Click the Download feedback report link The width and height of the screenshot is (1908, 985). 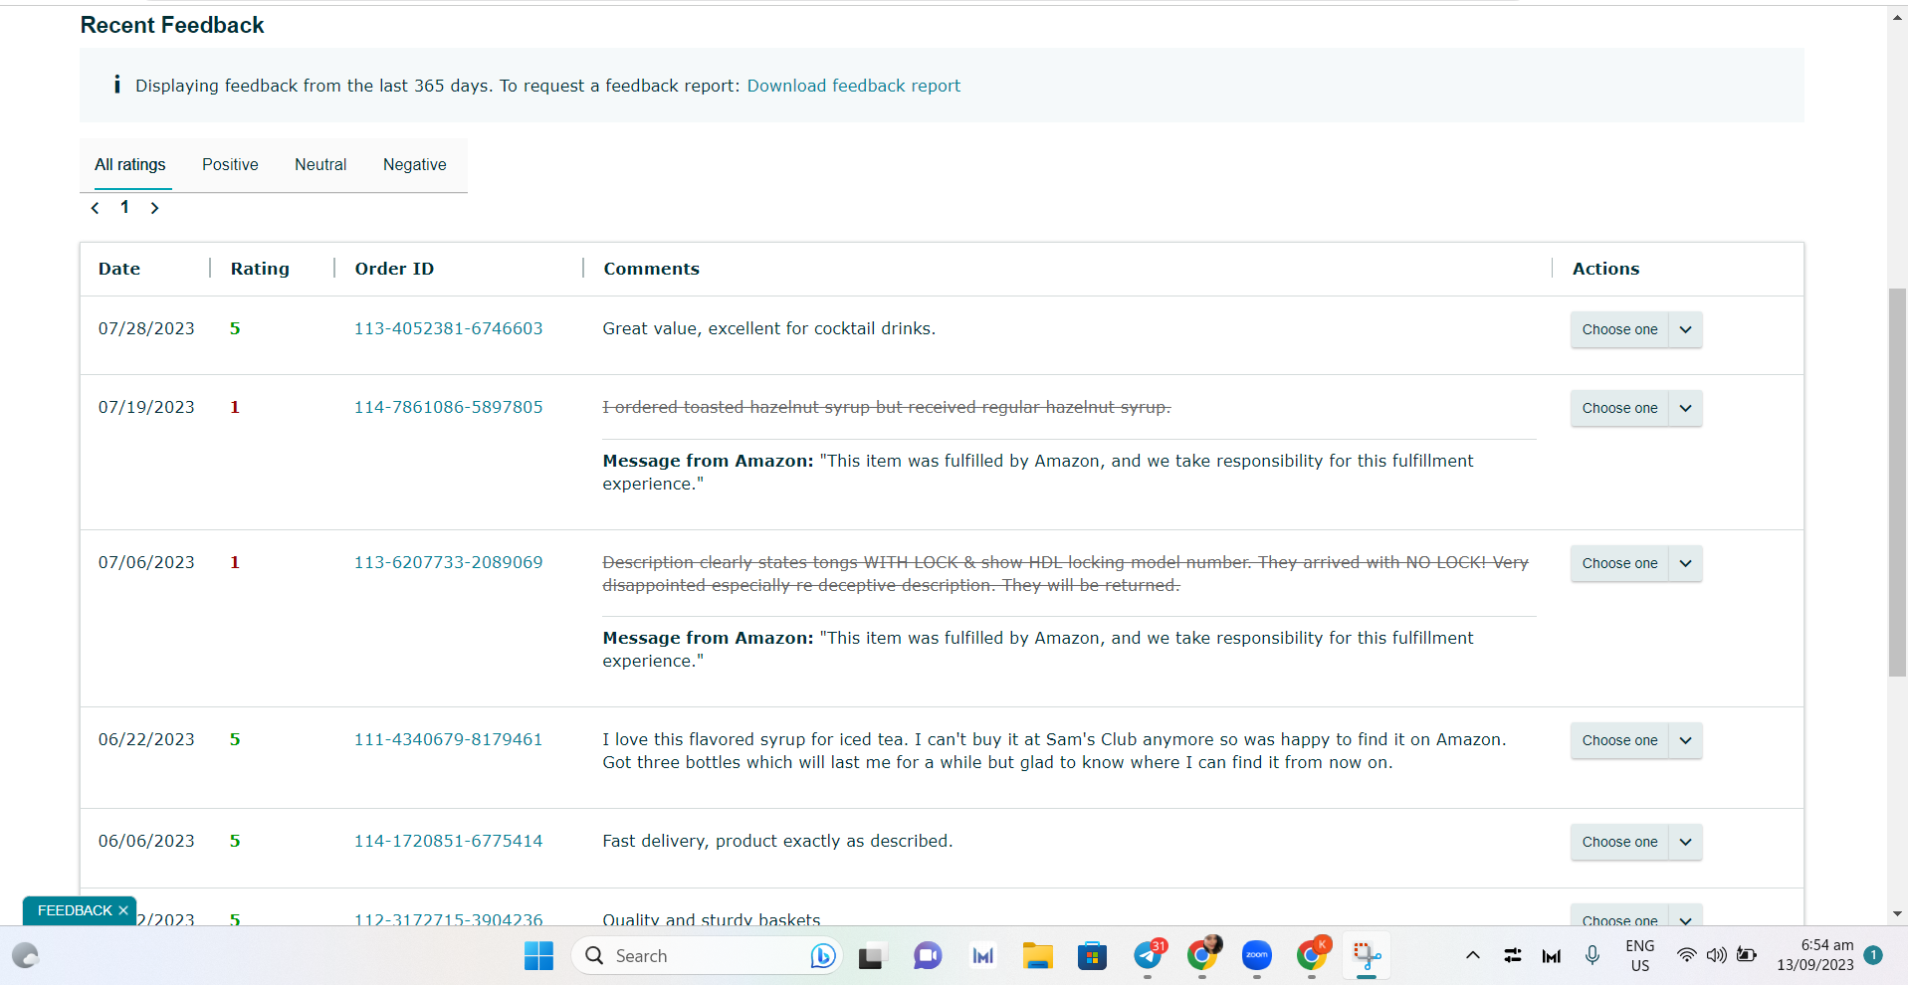coord(853,86)
